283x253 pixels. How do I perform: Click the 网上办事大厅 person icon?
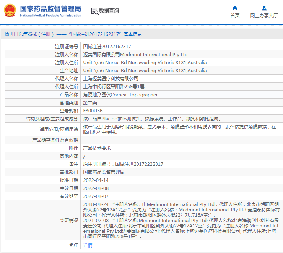click(x=264, y=8)
